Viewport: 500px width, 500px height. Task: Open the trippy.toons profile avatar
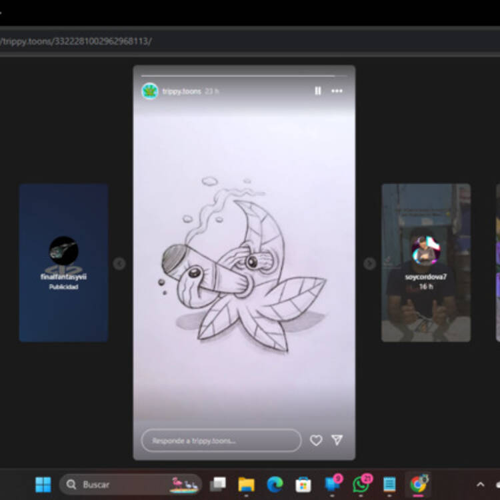tap(149, 91)
